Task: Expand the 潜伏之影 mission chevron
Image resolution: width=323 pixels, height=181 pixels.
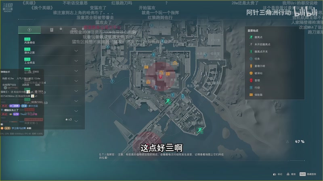Action: click(x=76, y=51)
